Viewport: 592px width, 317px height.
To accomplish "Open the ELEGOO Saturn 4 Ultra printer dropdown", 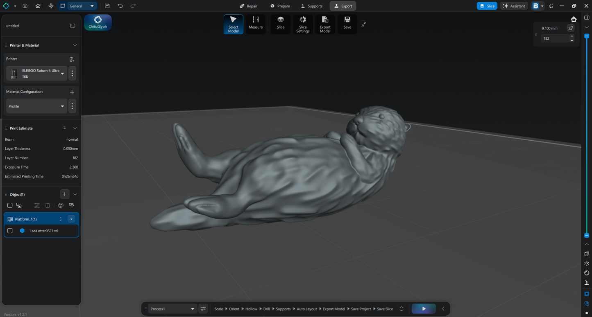I will tap(37, 74).
